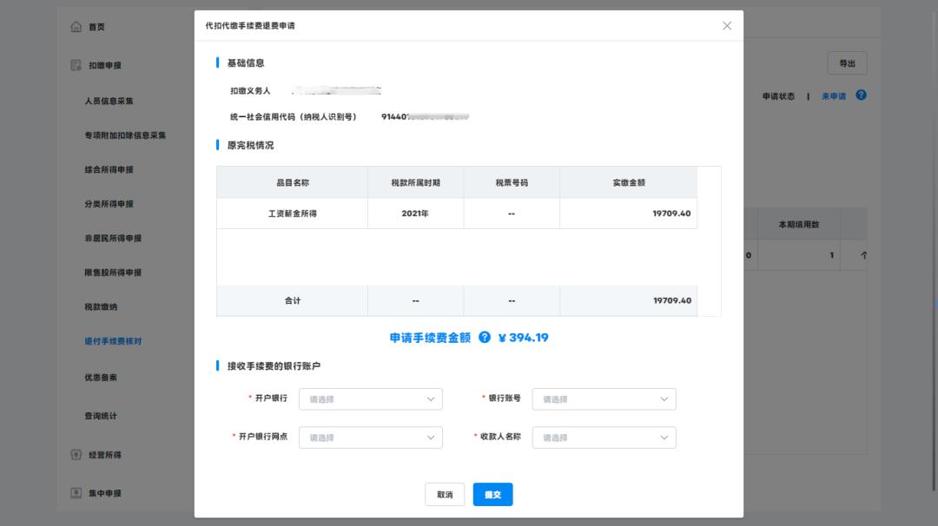This screenshot has width=938, height=526.
Task: Click the 导出 export button
Action: pos(847,63)
